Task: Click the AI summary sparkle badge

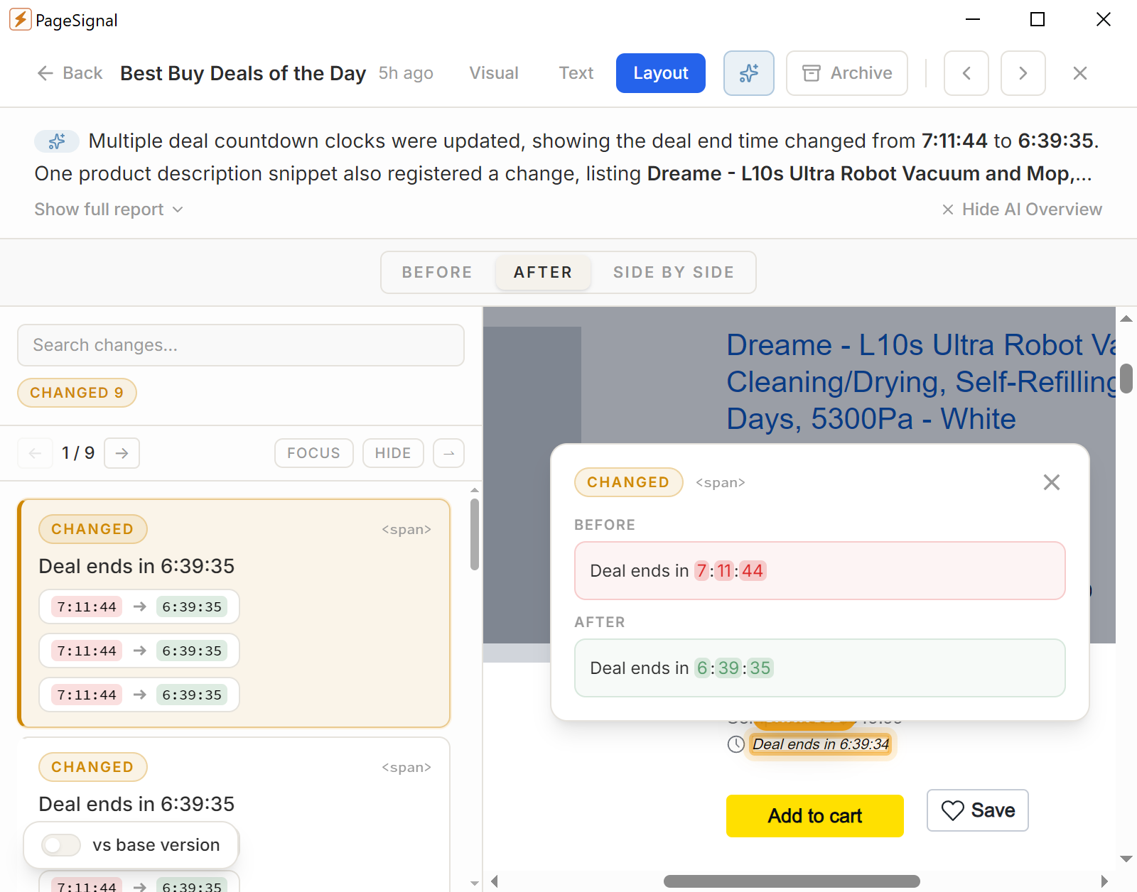Action: coord(57,141)
